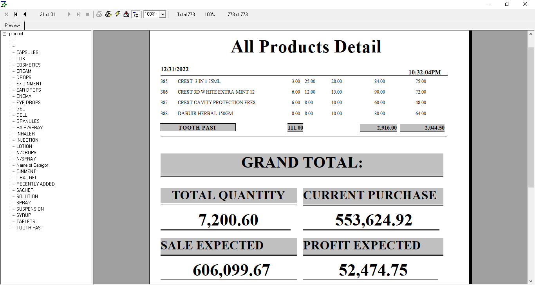Click CREST 3D WHITE EXTRA MINT 12
Image resolution: width=535 pixels, height=285 pixels.
[216, 92]
